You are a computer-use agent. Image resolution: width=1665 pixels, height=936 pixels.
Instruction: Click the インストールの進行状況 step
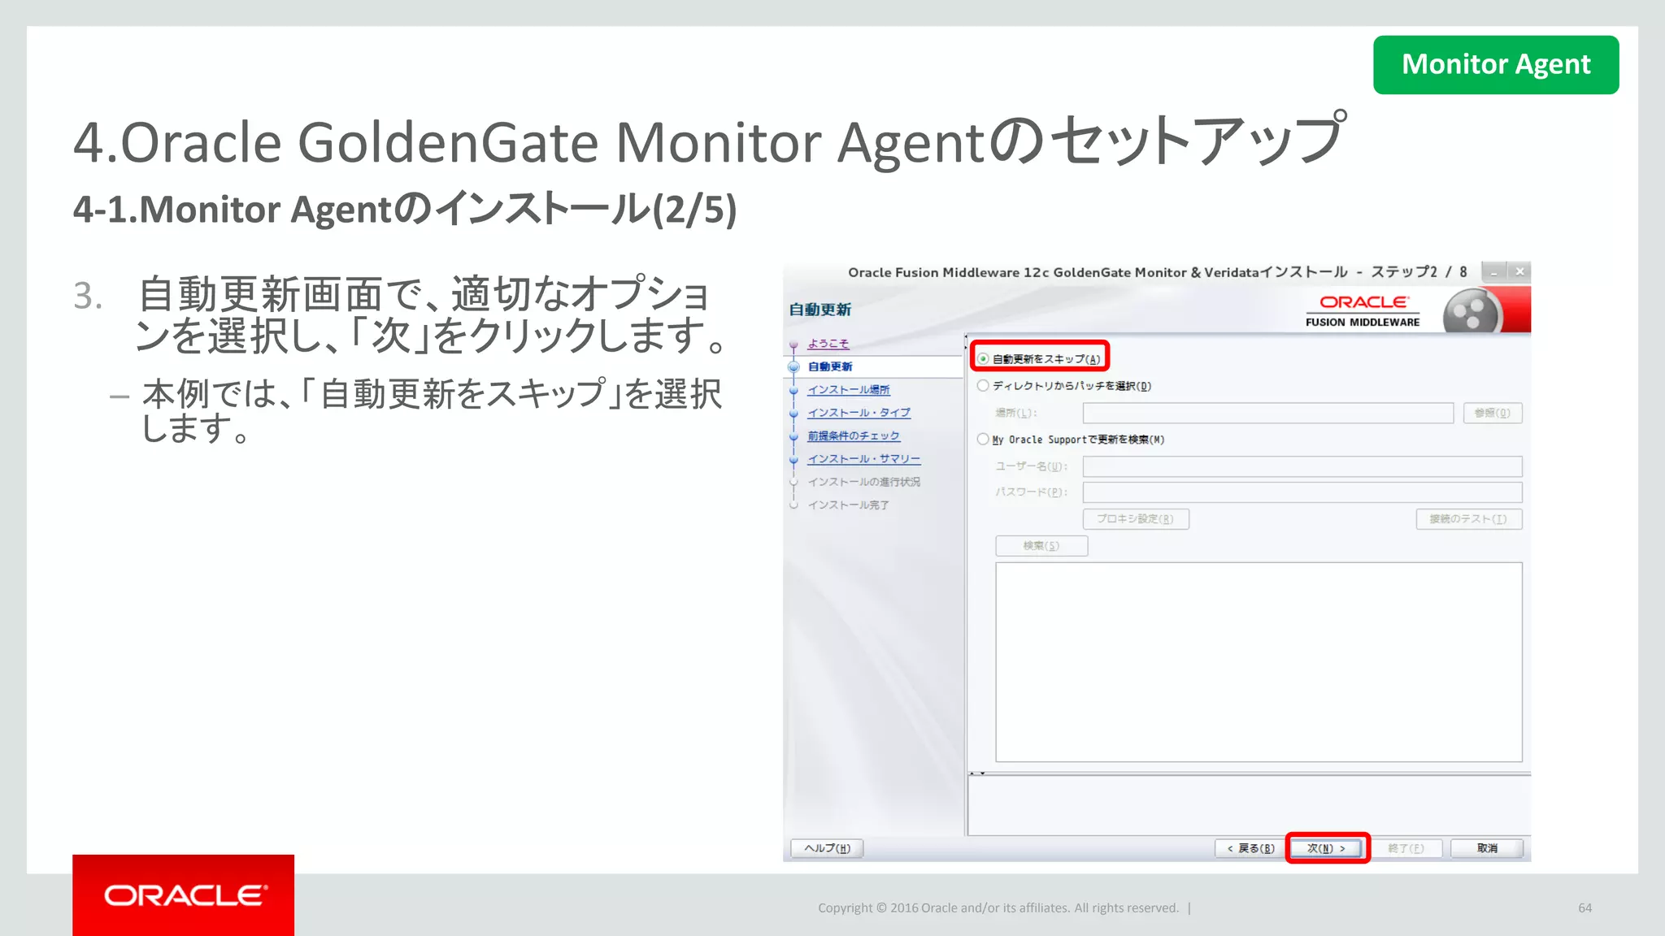click(863, 482)
